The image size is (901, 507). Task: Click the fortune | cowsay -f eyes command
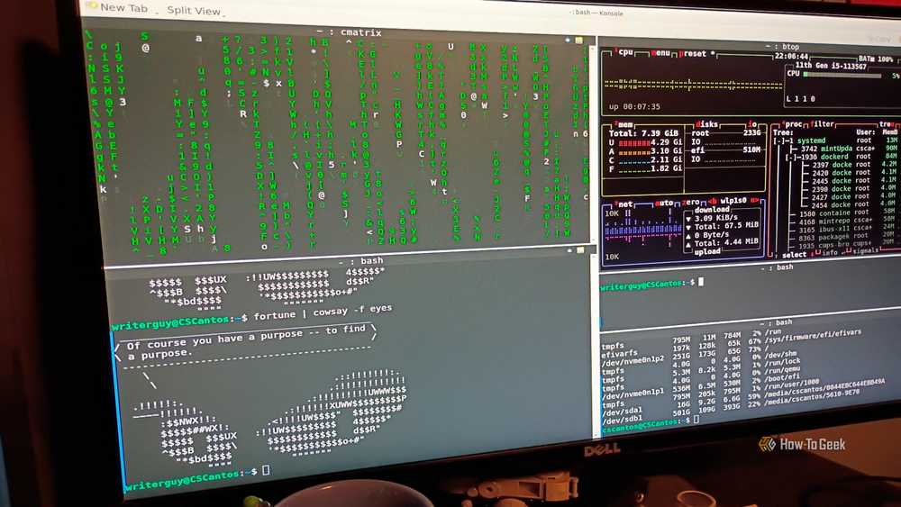[x=323, y=312]
